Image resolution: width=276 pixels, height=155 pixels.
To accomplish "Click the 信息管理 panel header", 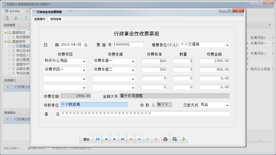I will pyautogui.click(x=16, y=25).
